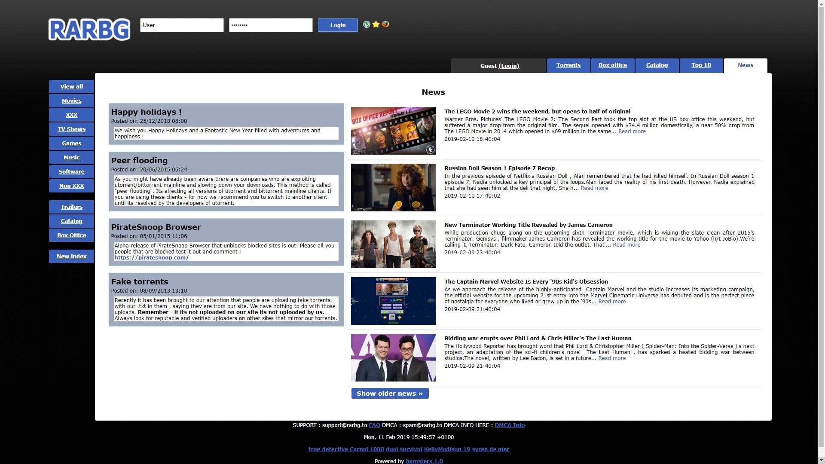Open the LEGO Movie 2 box office thumbnail
Image resolution: width=825 pixels, height=464 pixels.
pos(393,131)
